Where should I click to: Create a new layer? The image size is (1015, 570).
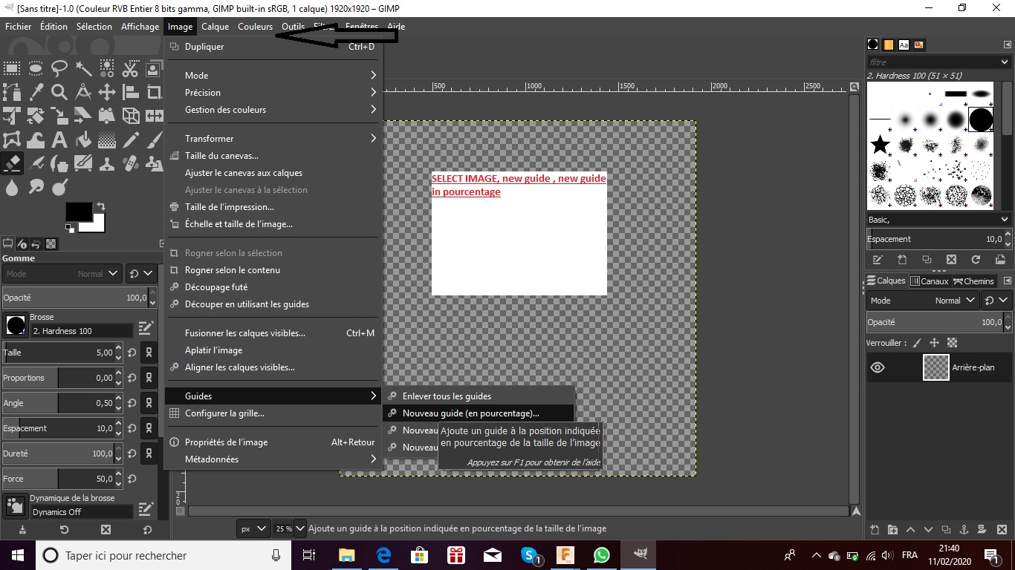coord(875,530)
